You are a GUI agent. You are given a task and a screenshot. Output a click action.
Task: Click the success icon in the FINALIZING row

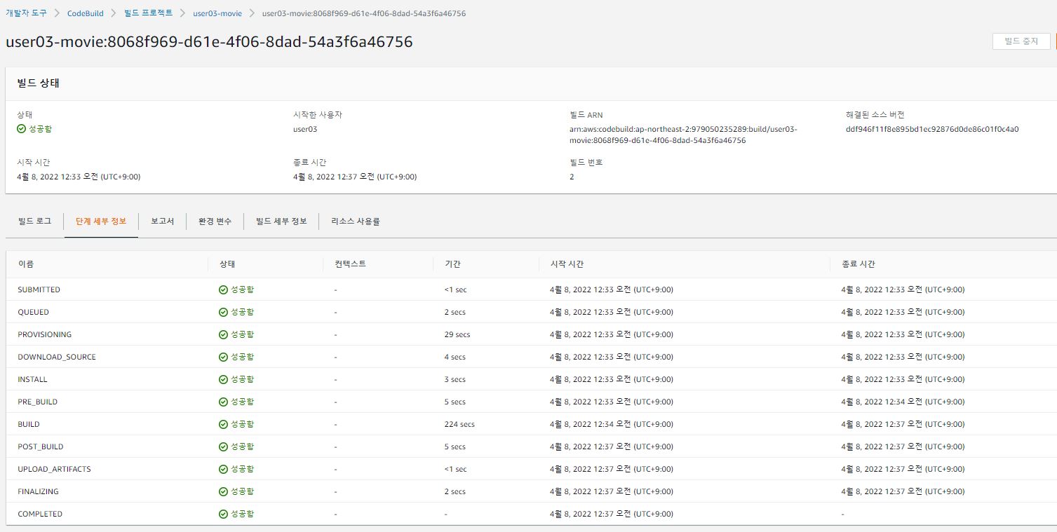pyautogui.click(x=223, y=491)
